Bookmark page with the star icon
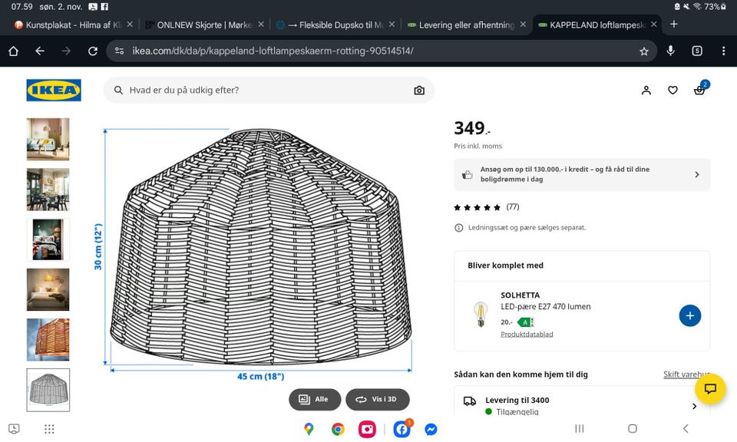Image resolution: width=737 pixels, height=442 pixels. pyautogui.click(x=644, y=51)
